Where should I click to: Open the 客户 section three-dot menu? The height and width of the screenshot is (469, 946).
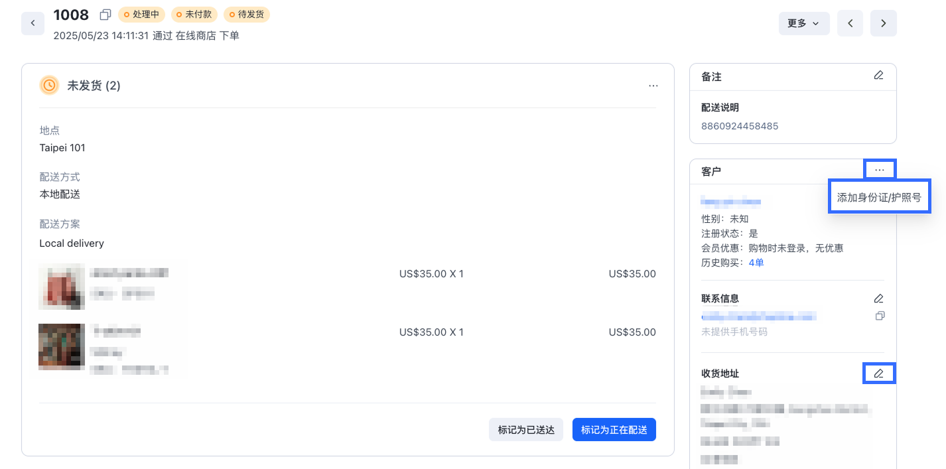(879, 170)
